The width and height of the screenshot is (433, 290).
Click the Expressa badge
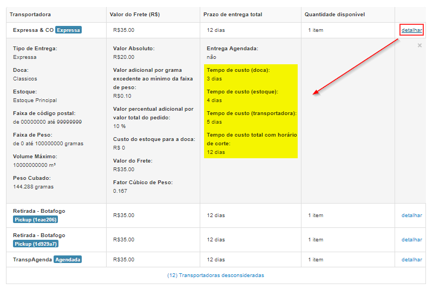pos(68,30)
